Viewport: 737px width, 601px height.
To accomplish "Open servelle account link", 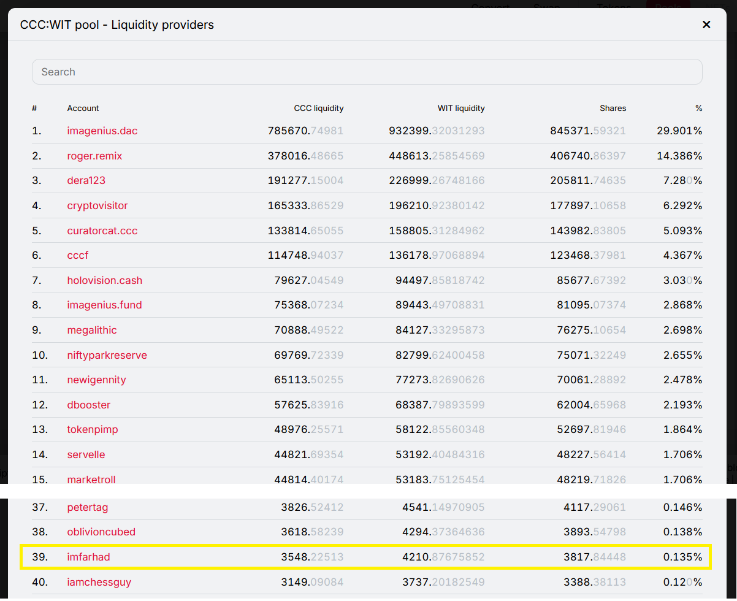I will (x=86, y=454).
